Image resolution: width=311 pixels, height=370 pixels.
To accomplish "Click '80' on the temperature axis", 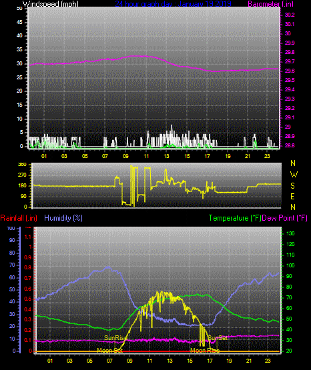I will coord(289,287).
